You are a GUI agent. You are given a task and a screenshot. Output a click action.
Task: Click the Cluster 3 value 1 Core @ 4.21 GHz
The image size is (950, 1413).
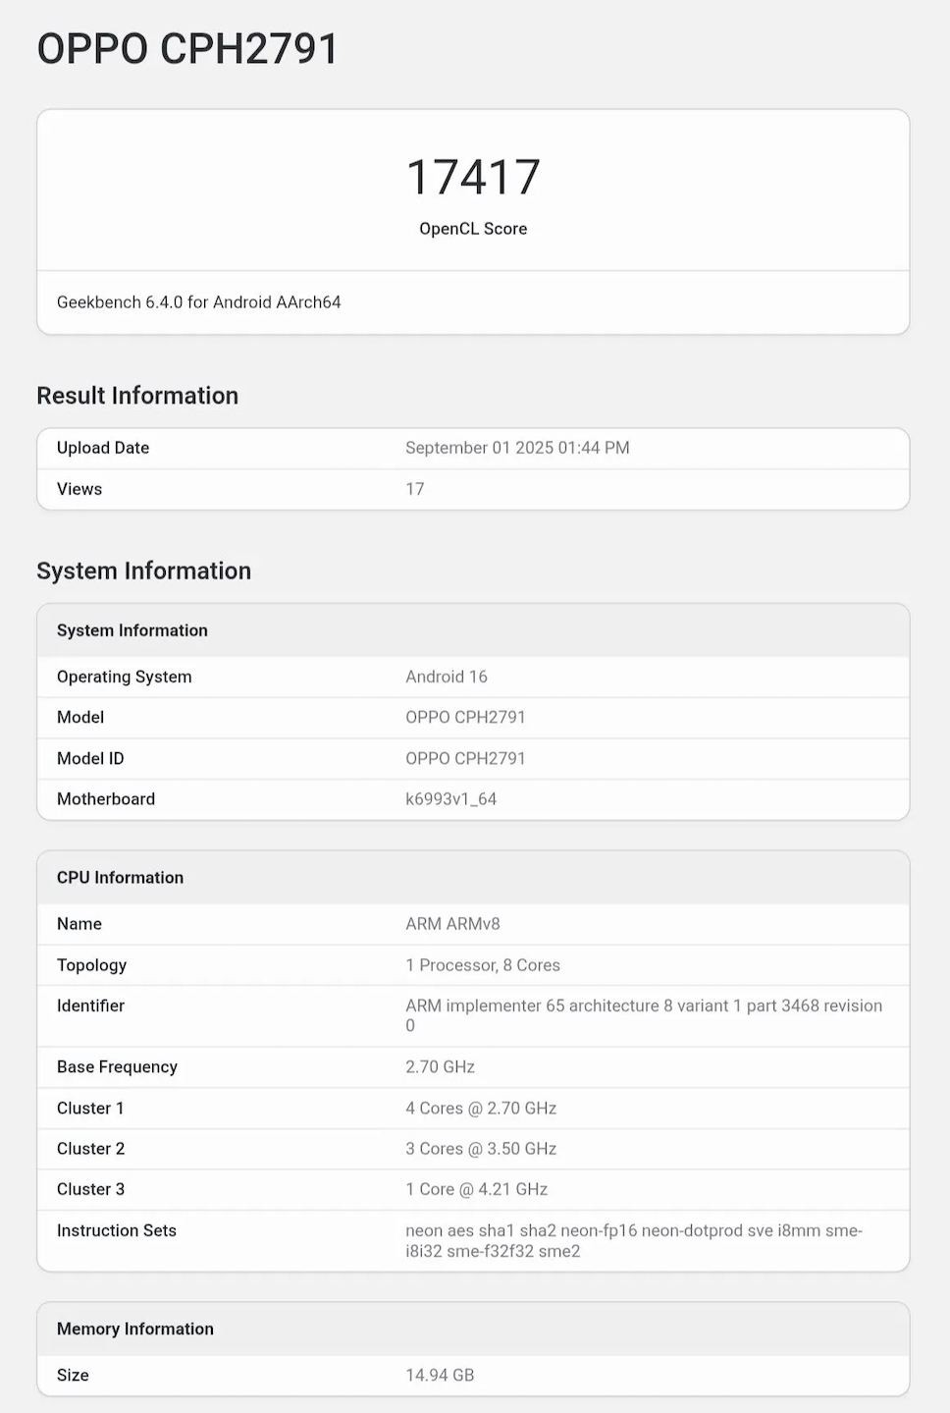[476, 1189]
